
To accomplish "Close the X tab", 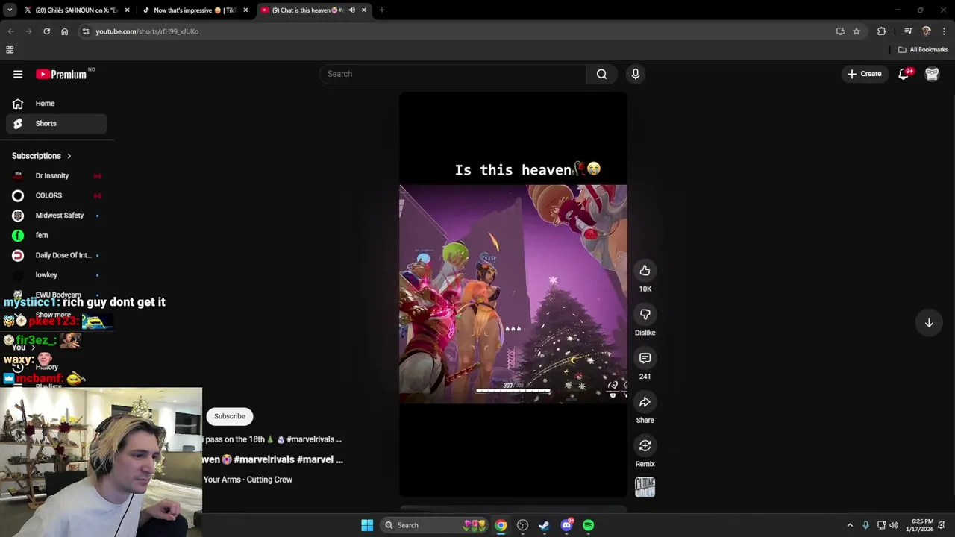I will click(x=127, y=10).
